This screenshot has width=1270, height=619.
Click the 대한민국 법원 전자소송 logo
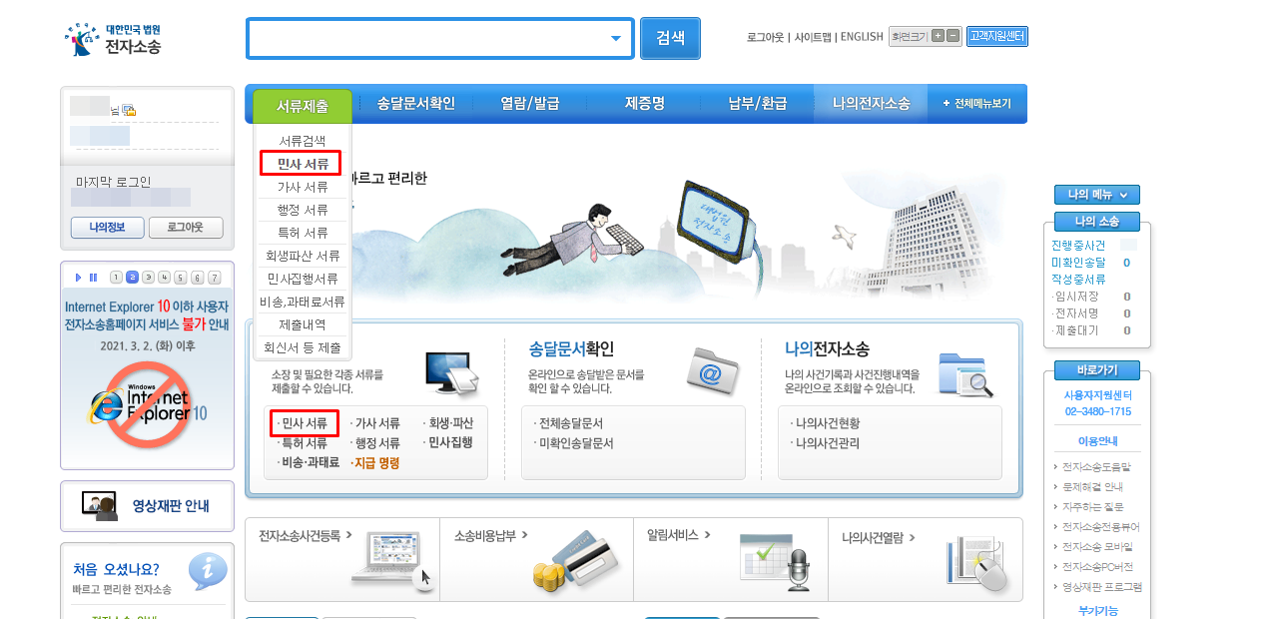click(113, 38)
